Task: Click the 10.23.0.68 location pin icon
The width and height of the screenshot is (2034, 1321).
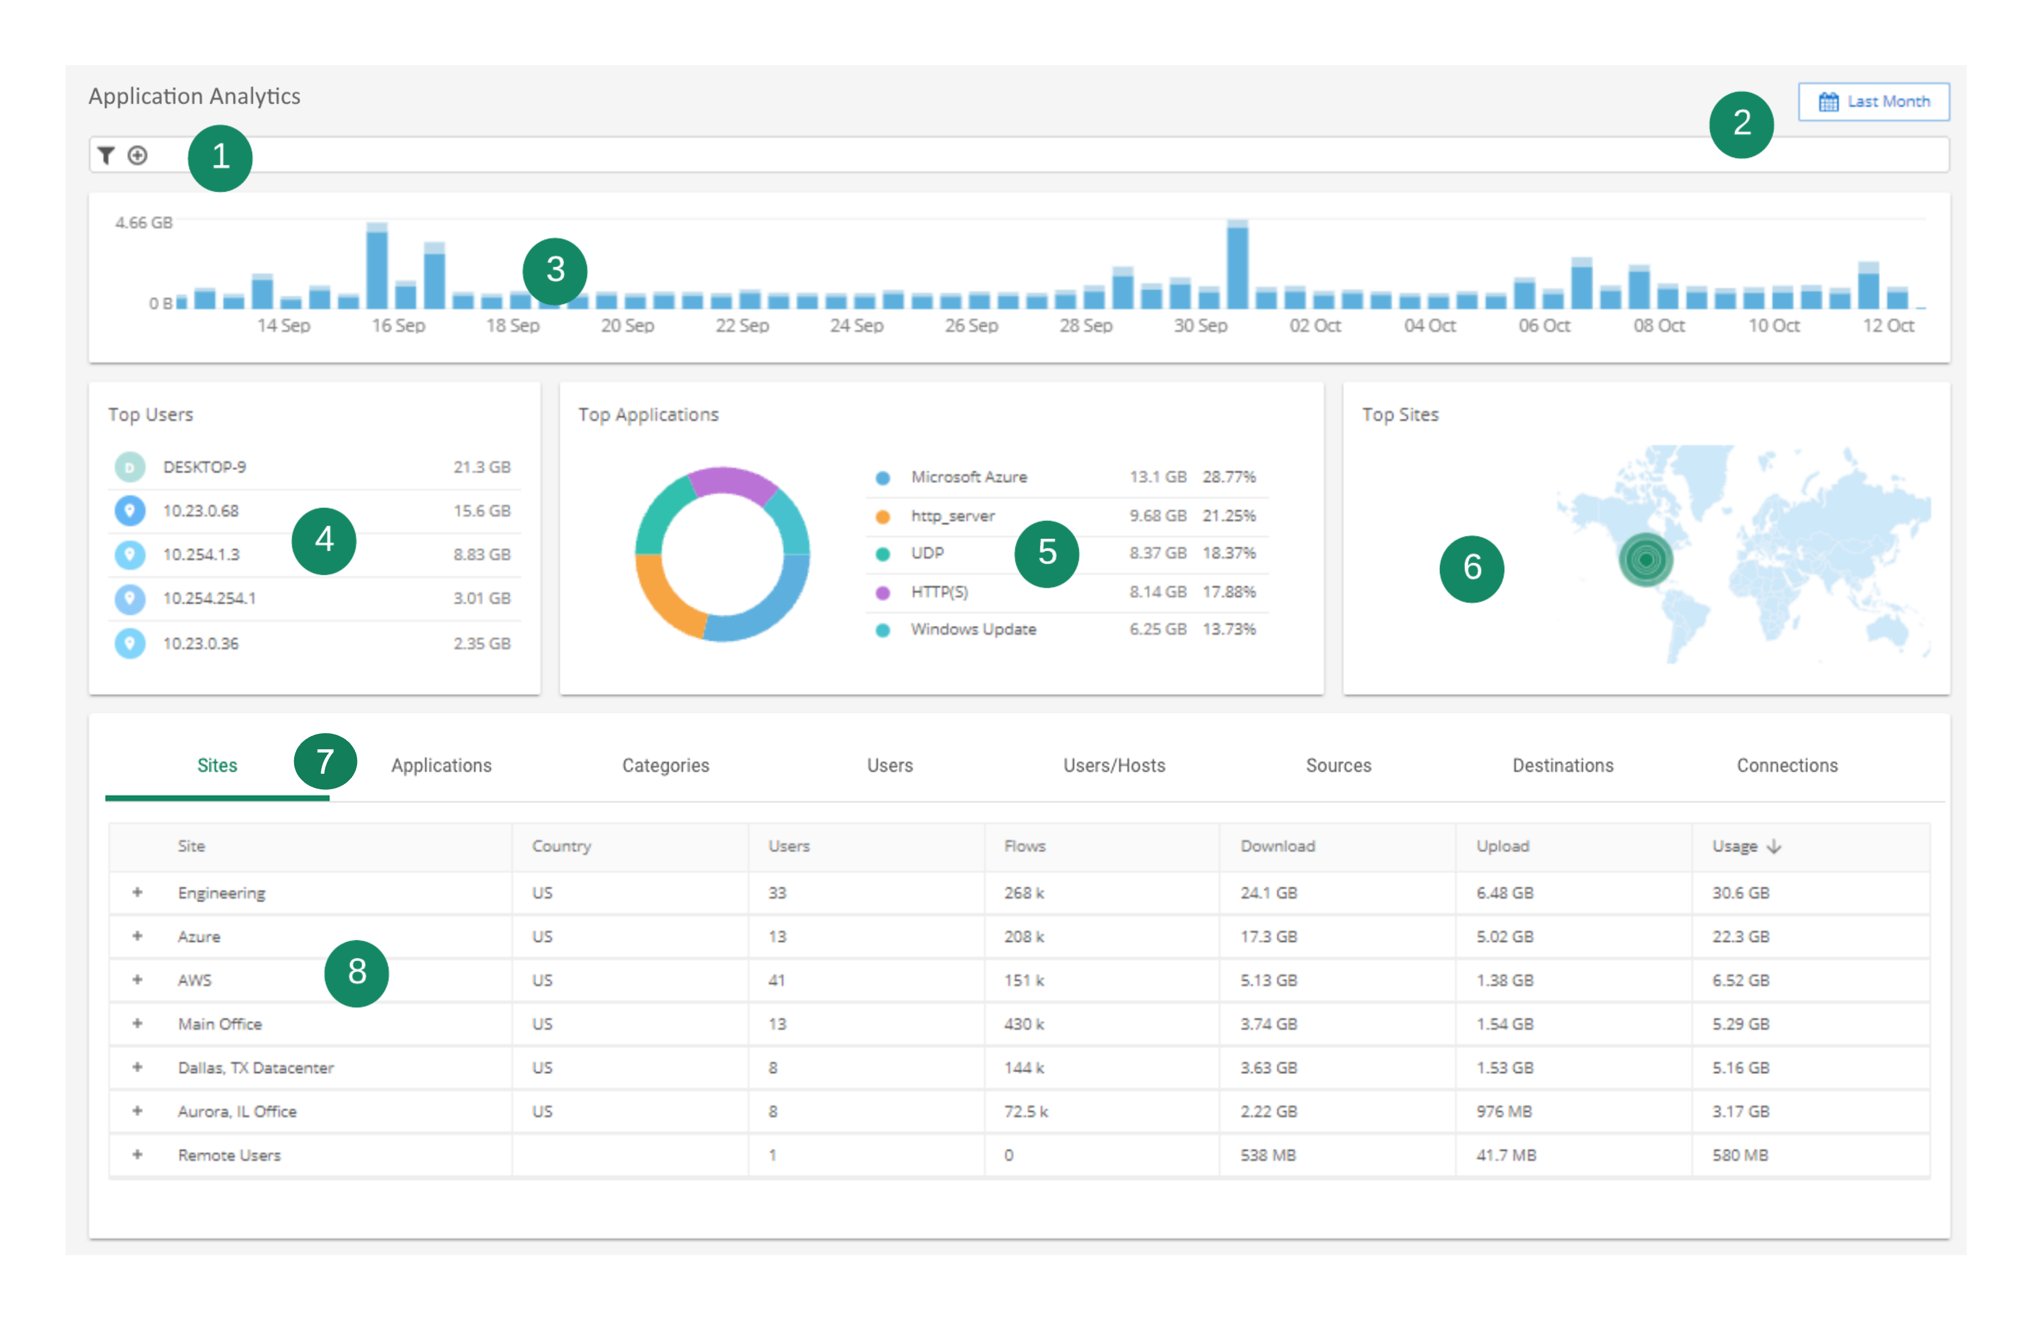Action: pos(130,511)
